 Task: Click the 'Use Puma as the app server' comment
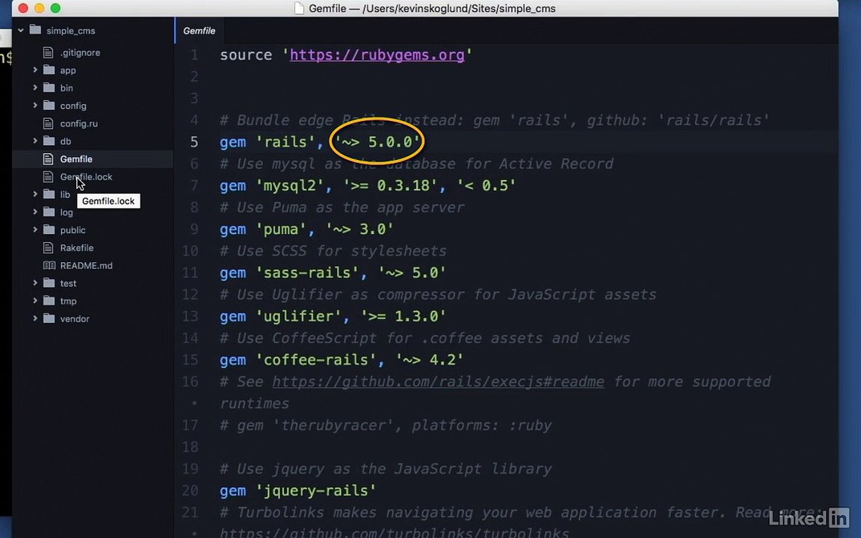coord(342,208)
